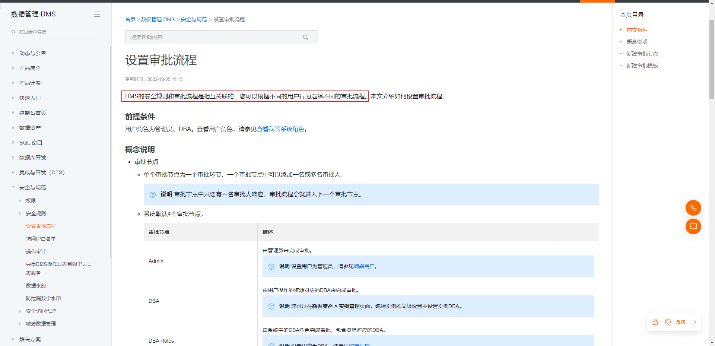Click the info icon in approval node note
This screenshot has height=346, width=715.
153,195
